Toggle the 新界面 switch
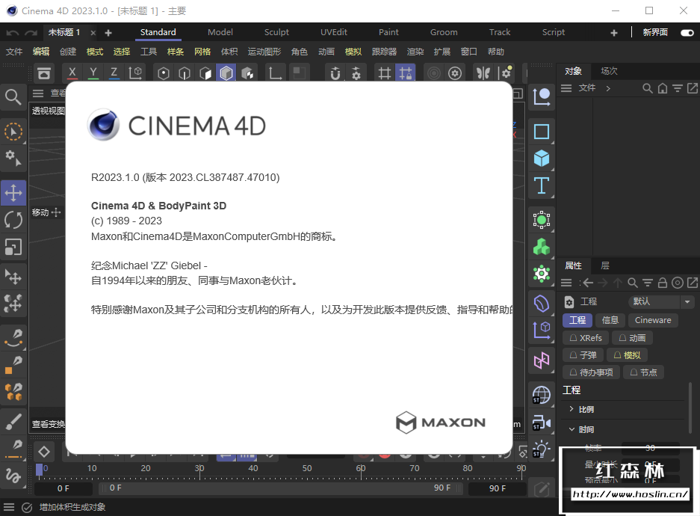Screen dimensions: 700x516 point(687,33)
